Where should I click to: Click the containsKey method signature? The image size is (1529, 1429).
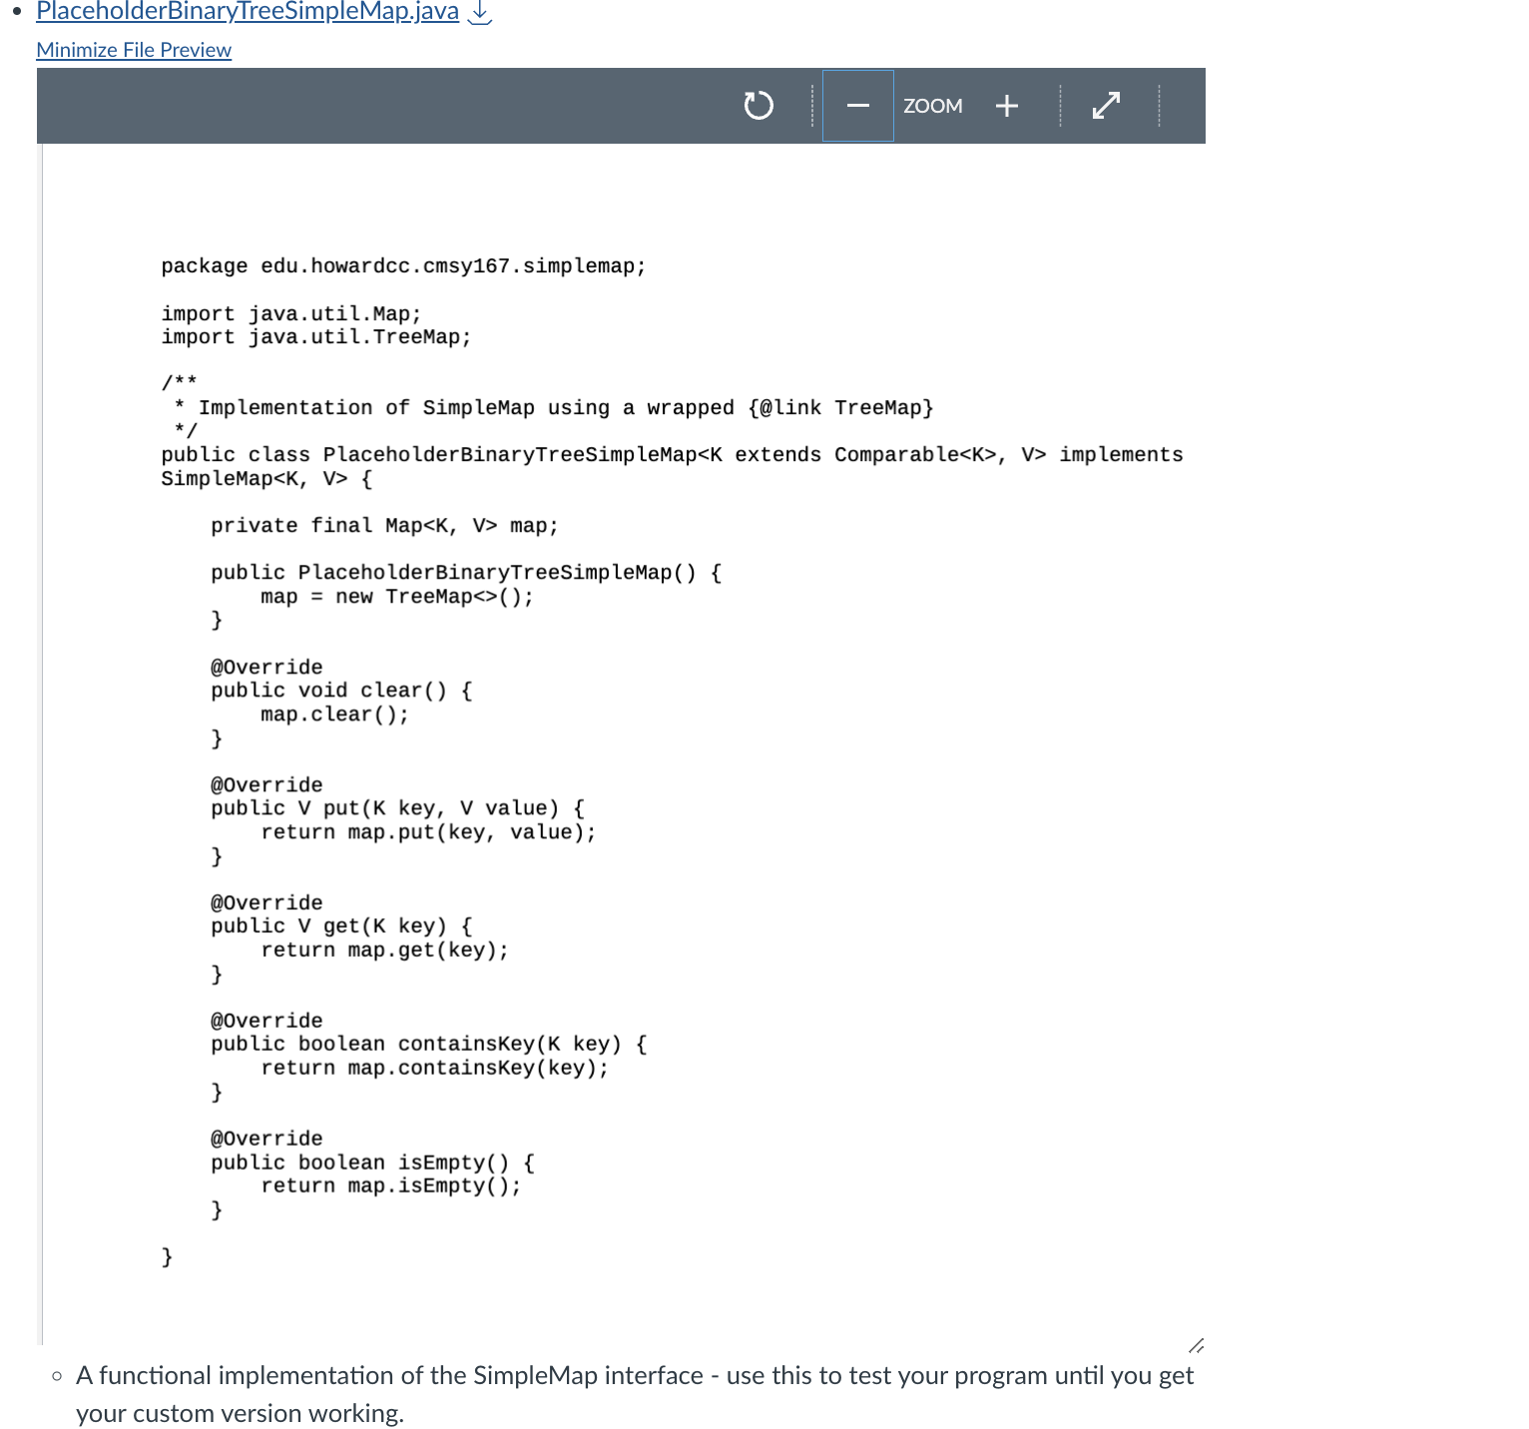(x=427, y=1043)
